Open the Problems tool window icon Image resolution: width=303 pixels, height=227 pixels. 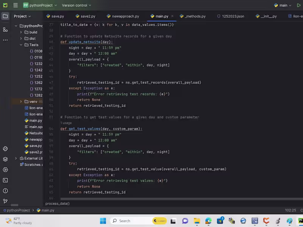(5, 191)
